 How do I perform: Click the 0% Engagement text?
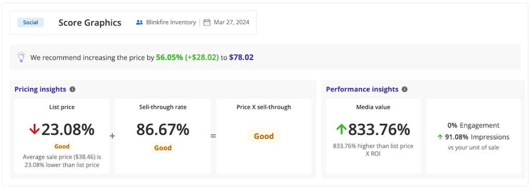click(x=473, y=125)
